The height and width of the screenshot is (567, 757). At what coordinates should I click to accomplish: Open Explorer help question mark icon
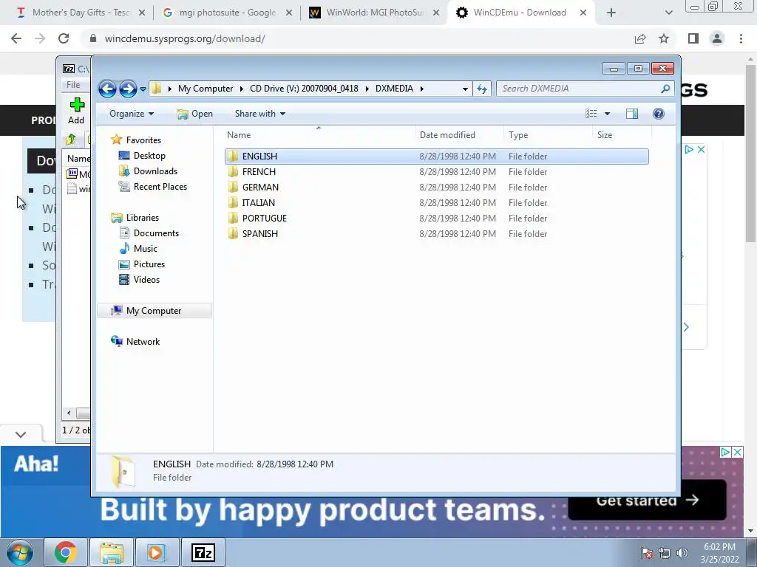pos(658,114)
